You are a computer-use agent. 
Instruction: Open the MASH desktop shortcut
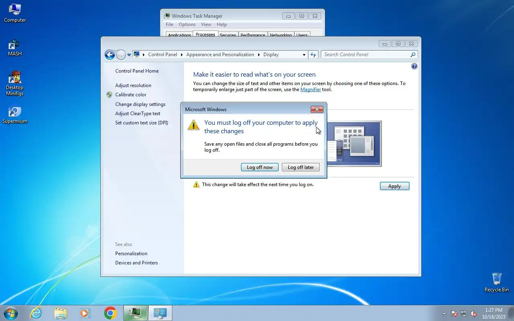pos(15,47)
